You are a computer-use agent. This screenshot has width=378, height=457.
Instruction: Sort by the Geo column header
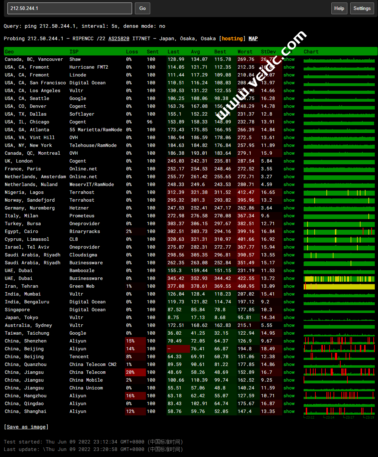(x=9, y=52)
